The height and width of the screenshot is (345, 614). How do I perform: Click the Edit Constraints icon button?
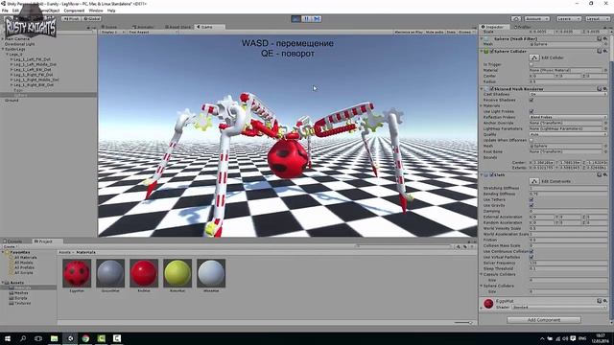pyautogui.click(x=534, y=181)
